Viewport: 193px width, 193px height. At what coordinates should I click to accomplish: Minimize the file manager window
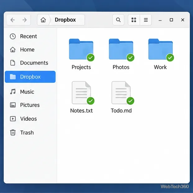160,20
